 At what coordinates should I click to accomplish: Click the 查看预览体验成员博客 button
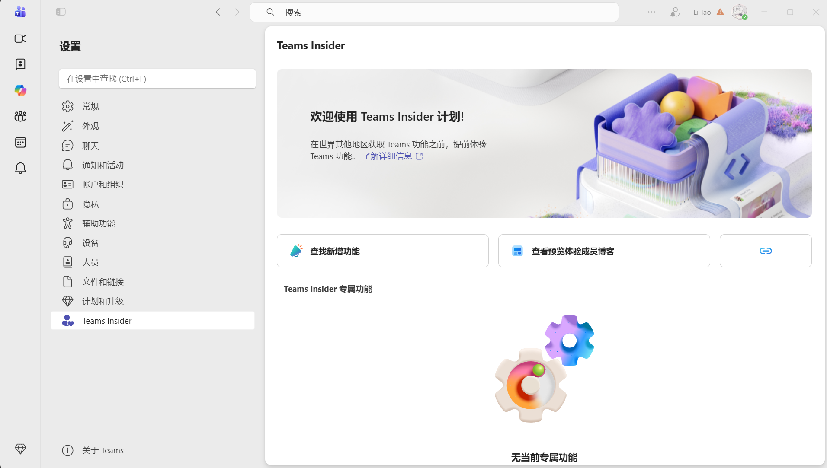point(604,251)
